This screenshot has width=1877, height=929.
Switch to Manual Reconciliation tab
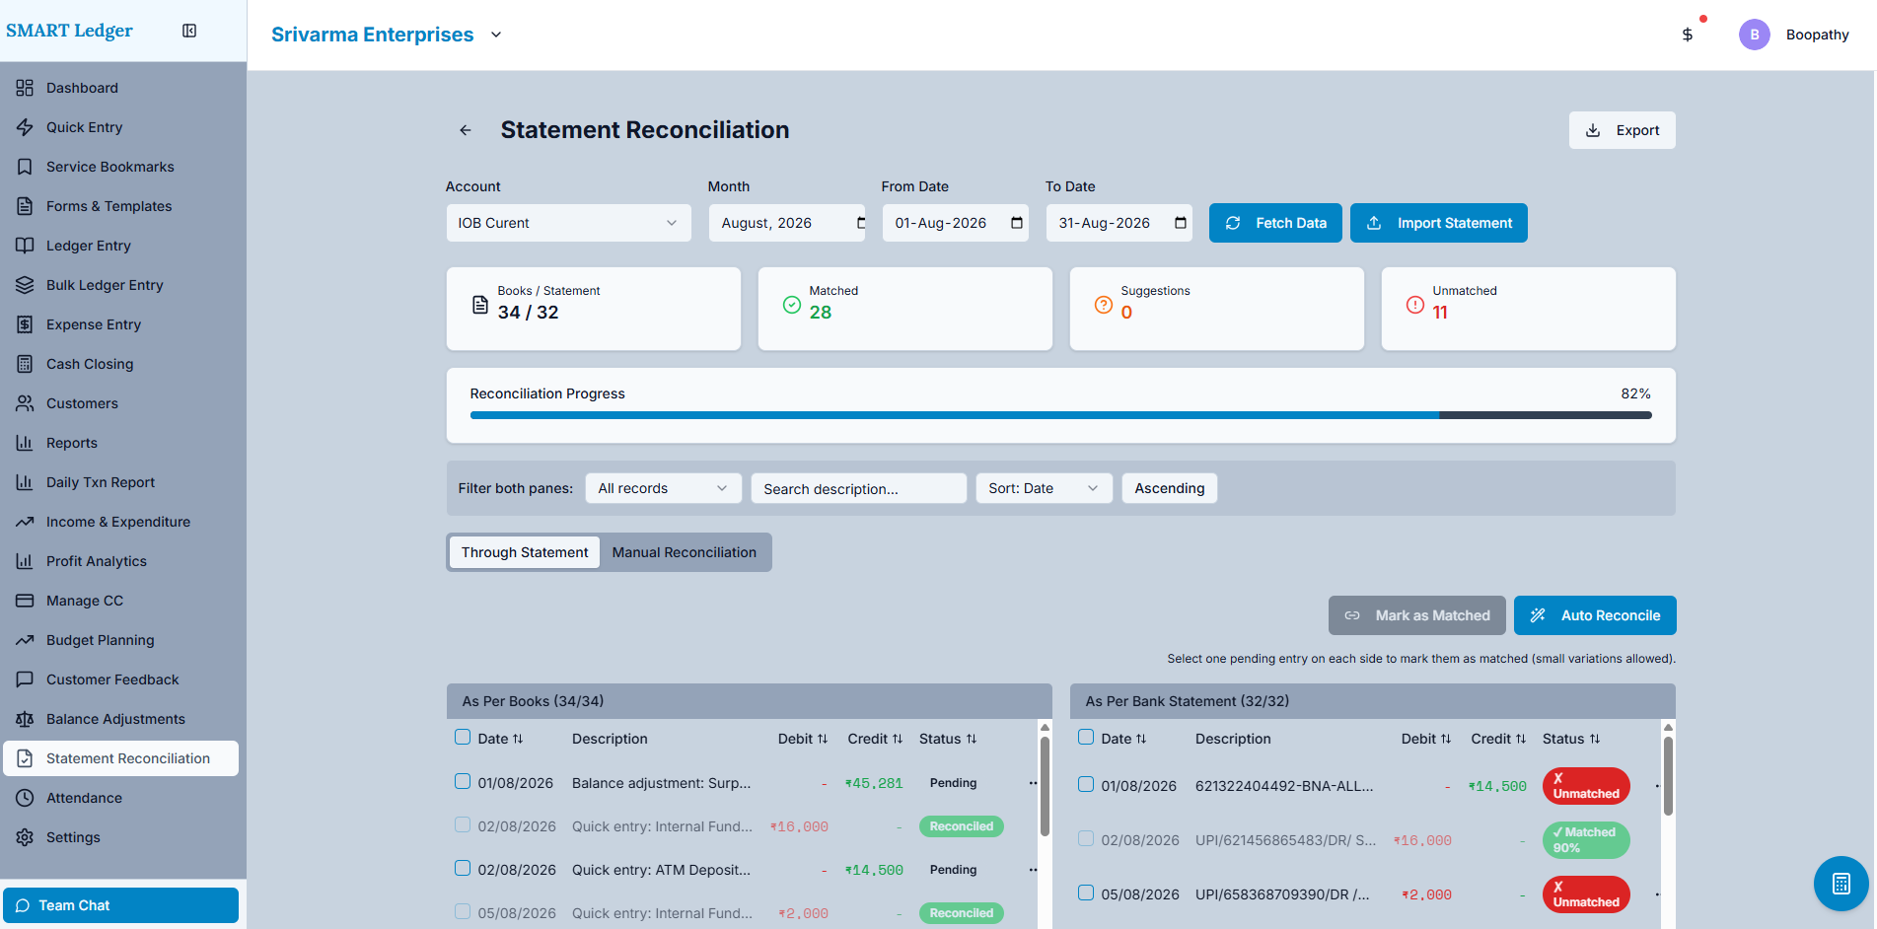tap(685, 552)
